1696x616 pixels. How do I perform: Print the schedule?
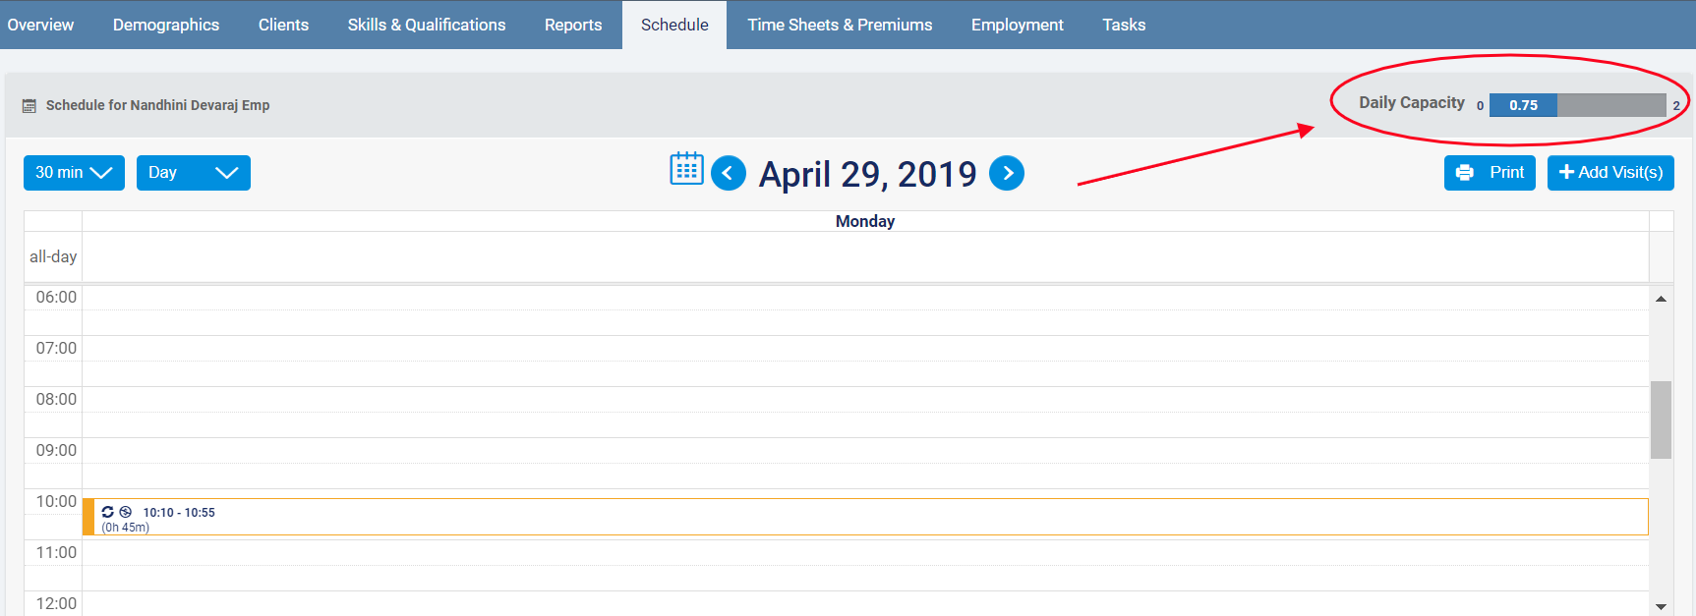tap(1489, 173)
